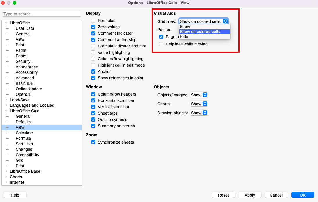This screenshot has height=202, width=318.
Task: Select the OpenCL entry
Action: pyautogui.click(x=23, y=94)
